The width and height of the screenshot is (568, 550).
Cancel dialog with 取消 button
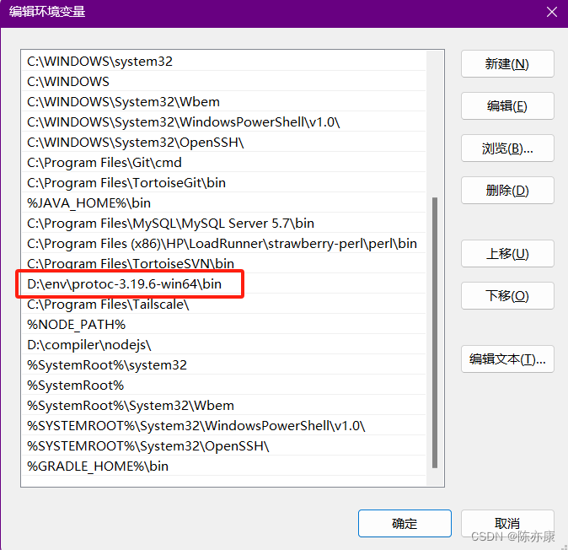(507, 523)
